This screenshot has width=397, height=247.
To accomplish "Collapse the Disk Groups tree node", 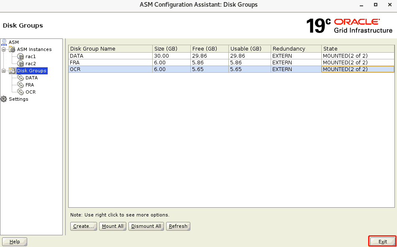I will point(3,71).
